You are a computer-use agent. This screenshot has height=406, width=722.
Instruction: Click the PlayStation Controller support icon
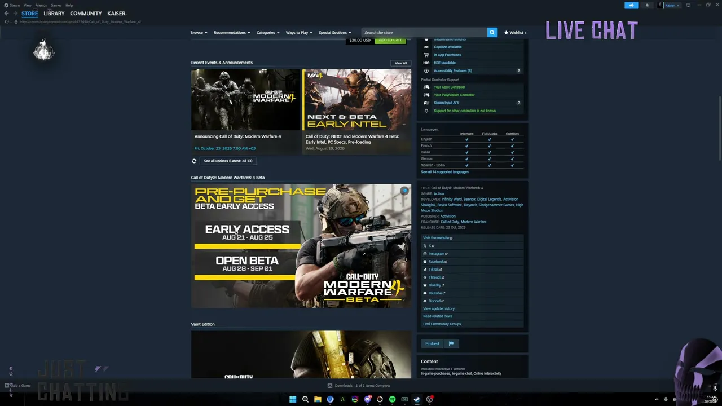426,95
